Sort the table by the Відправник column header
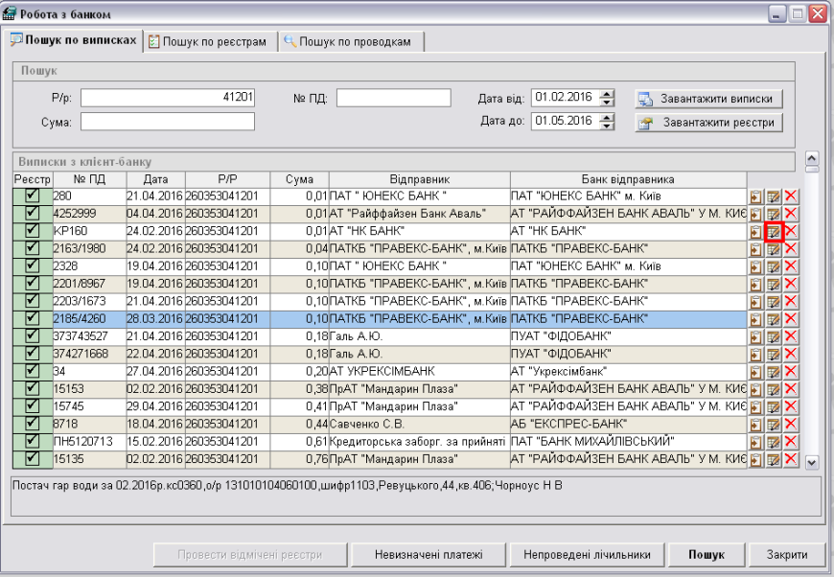Screen dimensions: 834x577 [x=419, y=179]
